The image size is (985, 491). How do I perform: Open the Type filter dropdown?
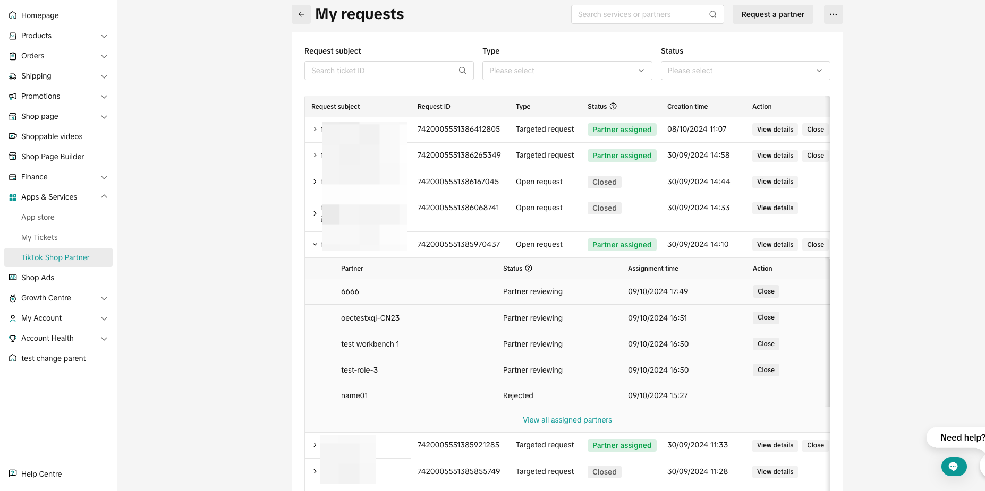point(567,71)
